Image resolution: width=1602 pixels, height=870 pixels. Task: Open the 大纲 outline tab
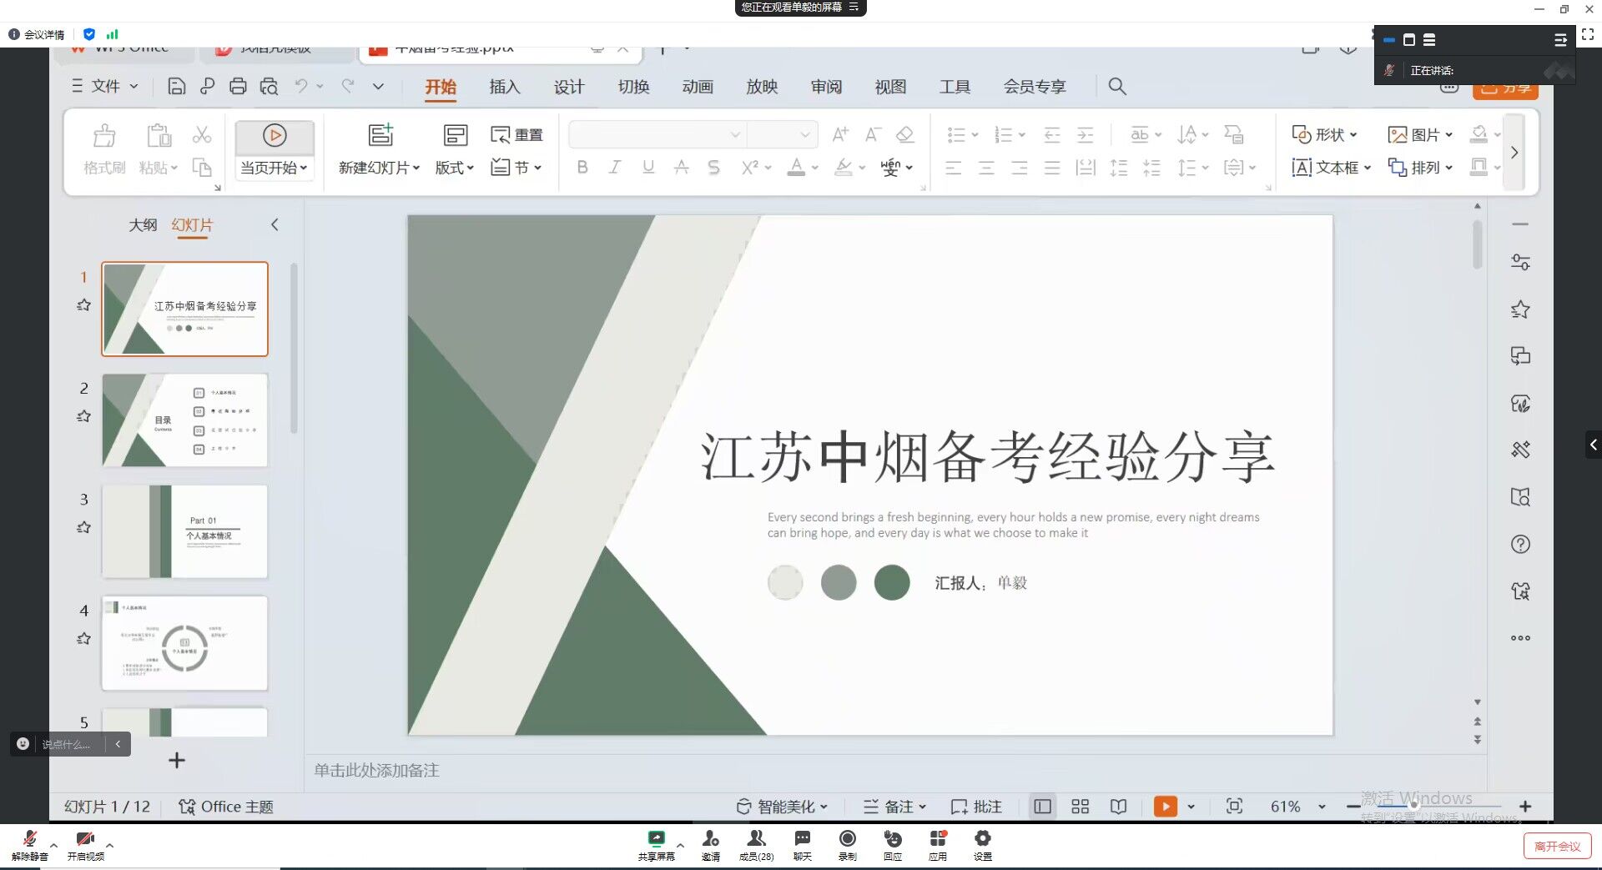pyautogui.click(x=143, y=224)
